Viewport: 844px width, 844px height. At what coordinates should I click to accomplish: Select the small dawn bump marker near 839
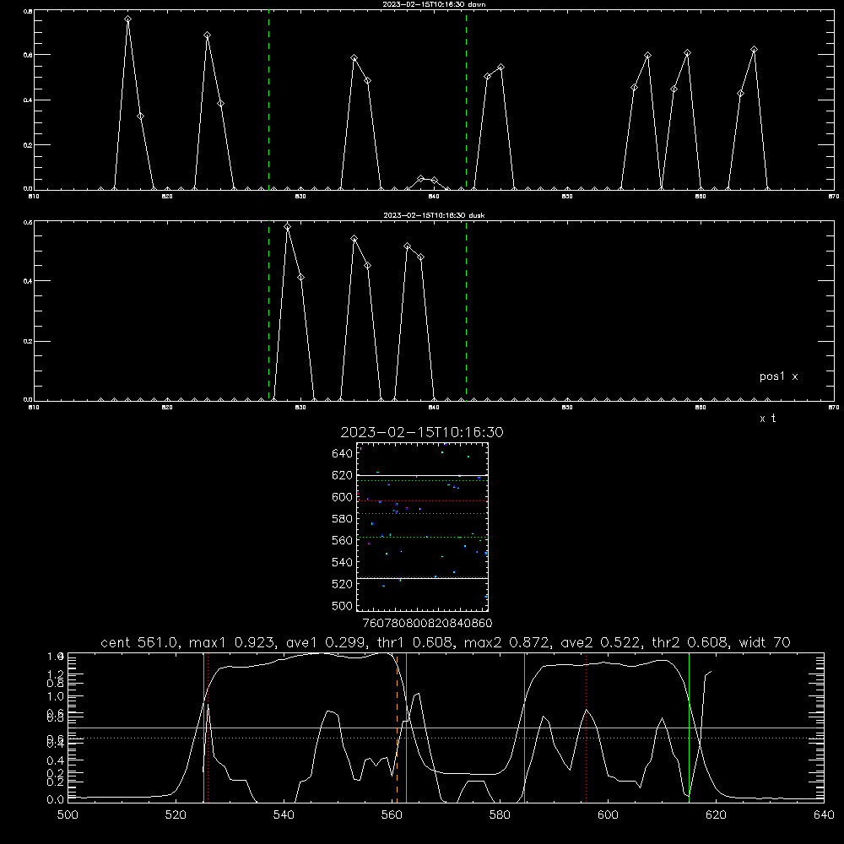tap(421, 179)
